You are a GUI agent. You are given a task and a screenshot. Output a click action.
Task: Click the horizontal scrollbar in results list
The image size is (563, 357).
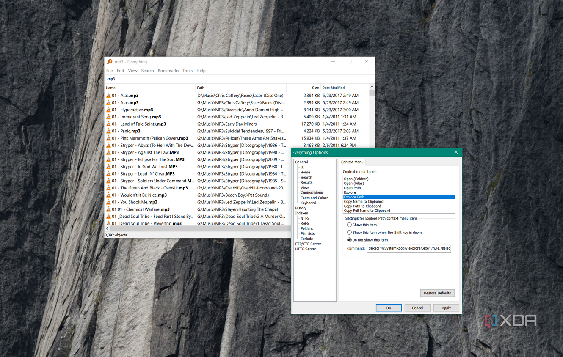237,228
